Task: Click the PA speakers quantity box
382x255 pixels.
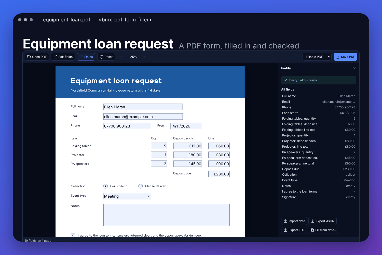Action: [x=159, y=164]
